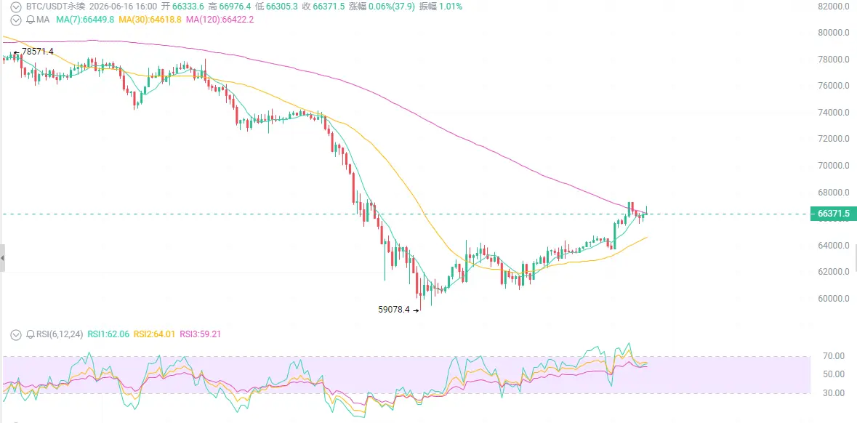Click the 62000.0 price axis label
The image size is (857, 423).
click(x=834, y=272)
